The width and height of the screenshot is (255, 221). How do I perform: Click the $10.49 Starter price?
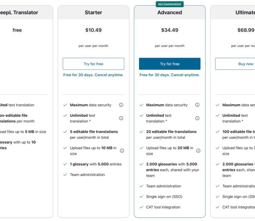tap(93, 30)
